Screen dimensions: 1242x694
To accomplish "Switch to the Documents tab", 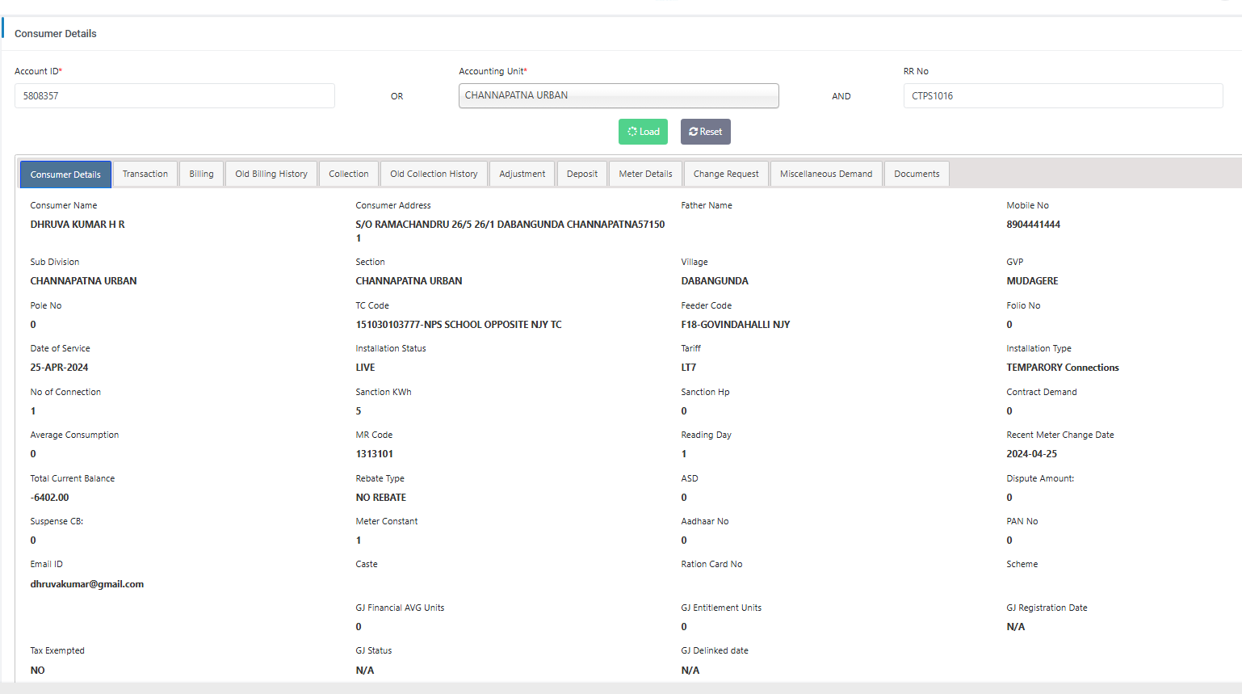I will [917, 174].
